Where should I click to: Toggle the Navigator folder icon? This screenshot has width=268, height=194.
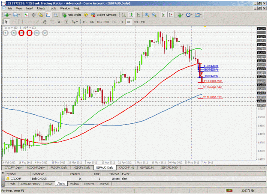pos(41,15)
